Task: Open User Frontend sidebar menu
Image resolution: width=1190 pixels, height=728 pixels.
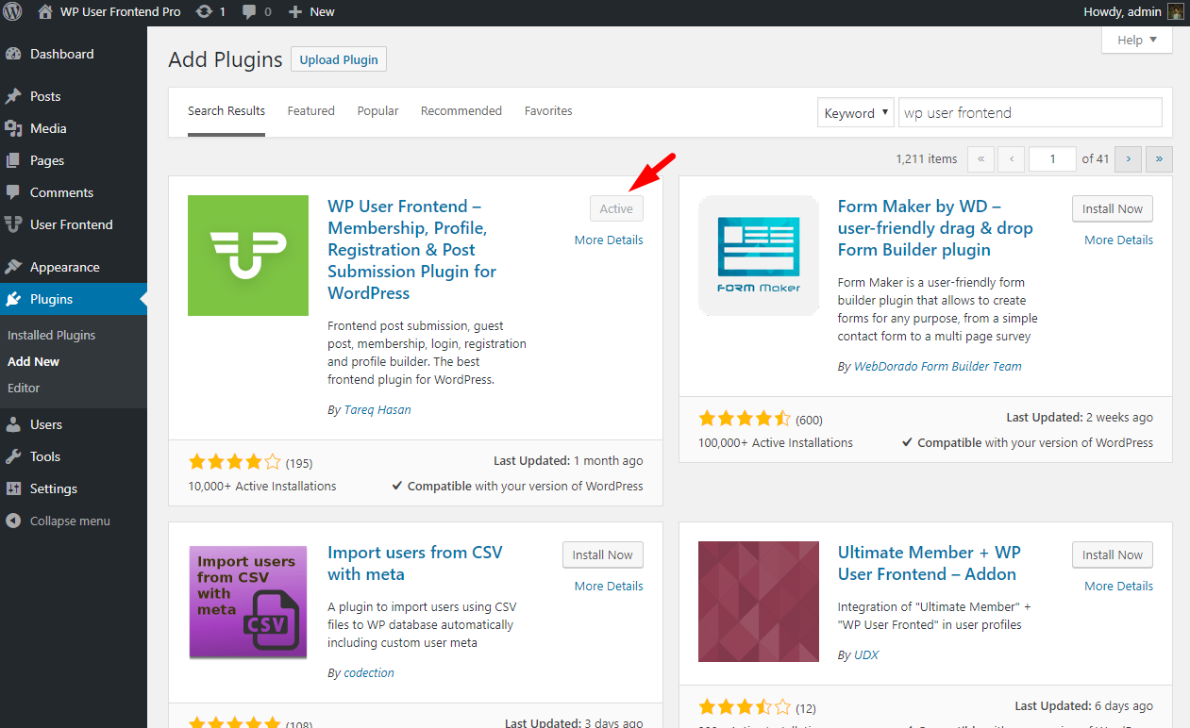Action: pyautogui.click(x=74, y=224)
